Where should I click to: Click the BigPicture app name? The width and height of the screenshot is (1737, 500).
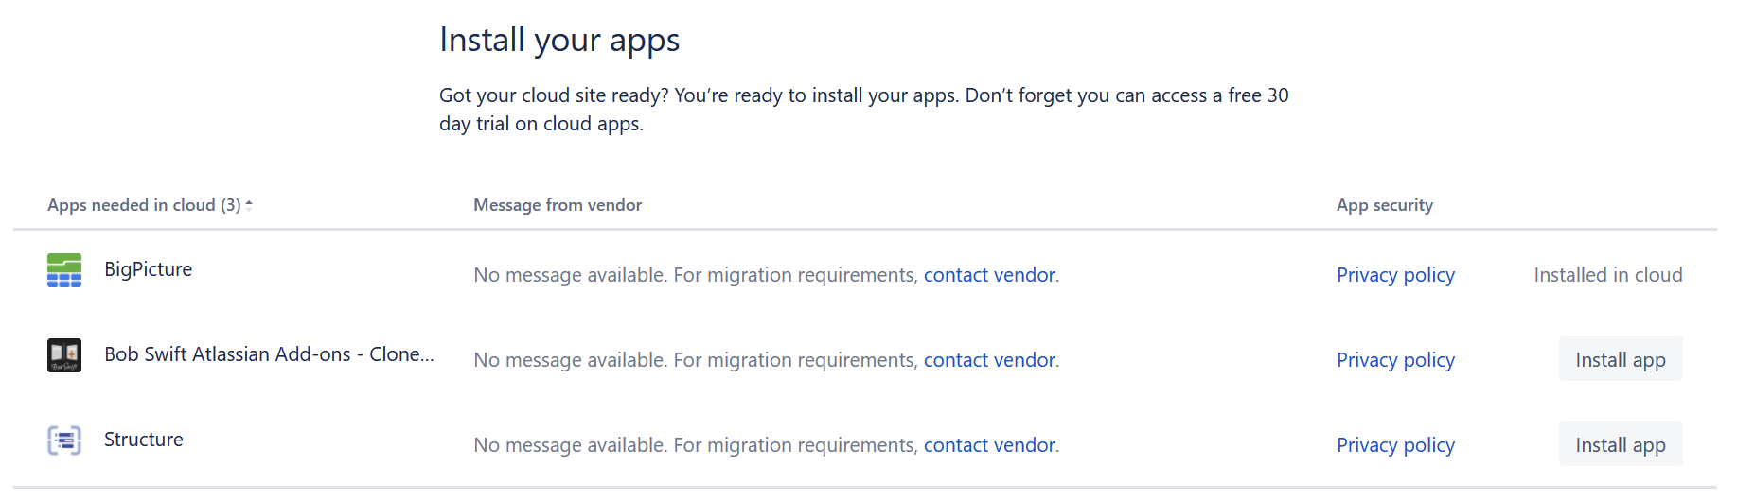(x=149, y=269)
